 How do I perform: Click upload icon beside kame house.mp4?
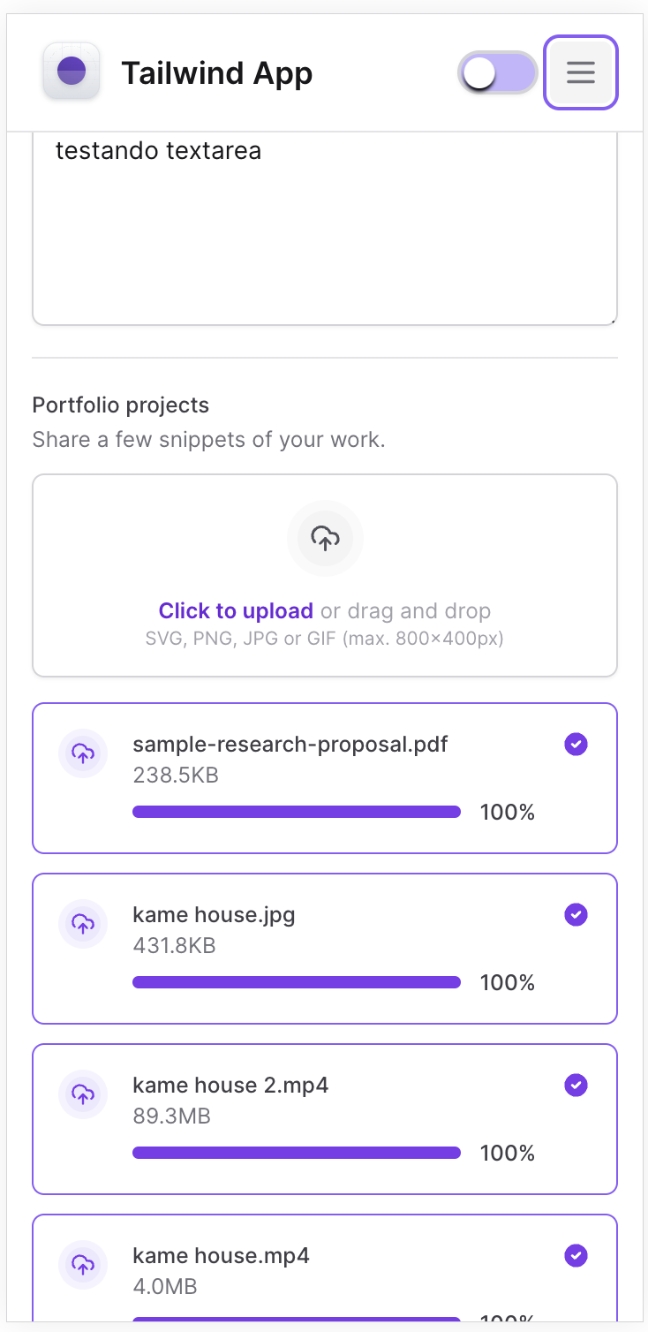point(83,1265)
